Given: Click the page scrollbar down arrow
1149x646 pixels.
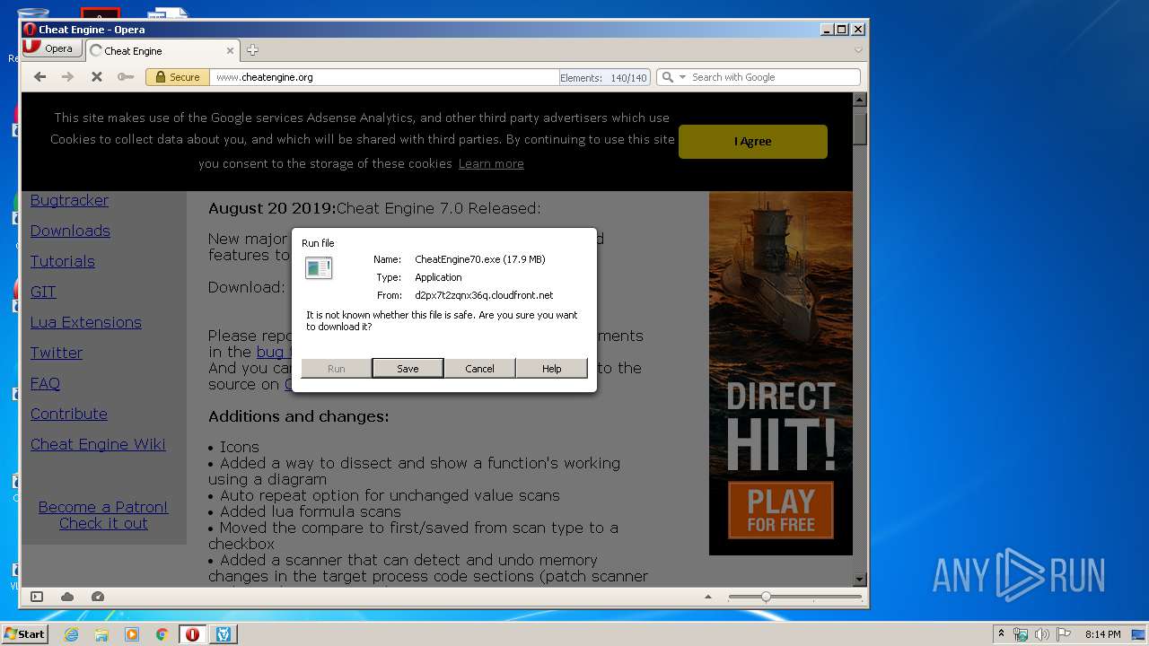Looking at the screenshot, I should tap(859, 580).
